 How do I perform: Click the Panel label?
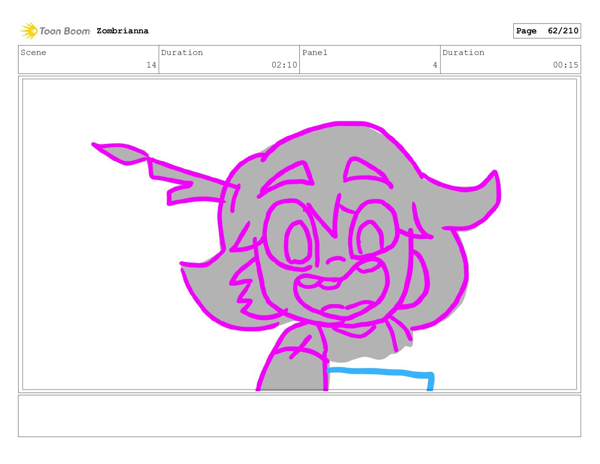click(x=315, y=52)
